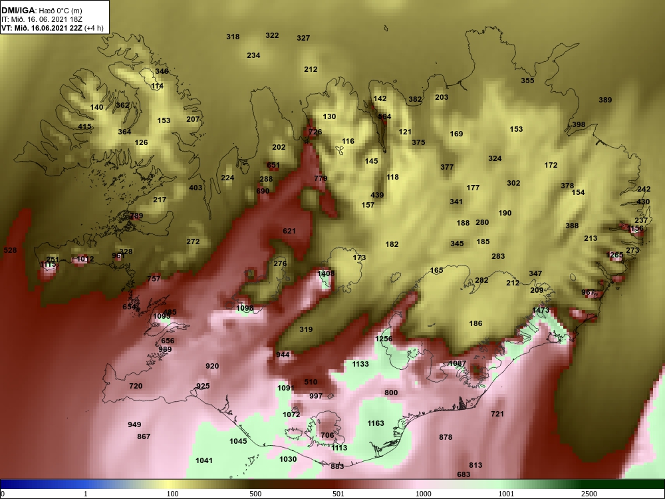The height and width of the screenshot is (499, 665).
Task: Click the value 1408 near the glacier outline
Action: coord(326,273)
